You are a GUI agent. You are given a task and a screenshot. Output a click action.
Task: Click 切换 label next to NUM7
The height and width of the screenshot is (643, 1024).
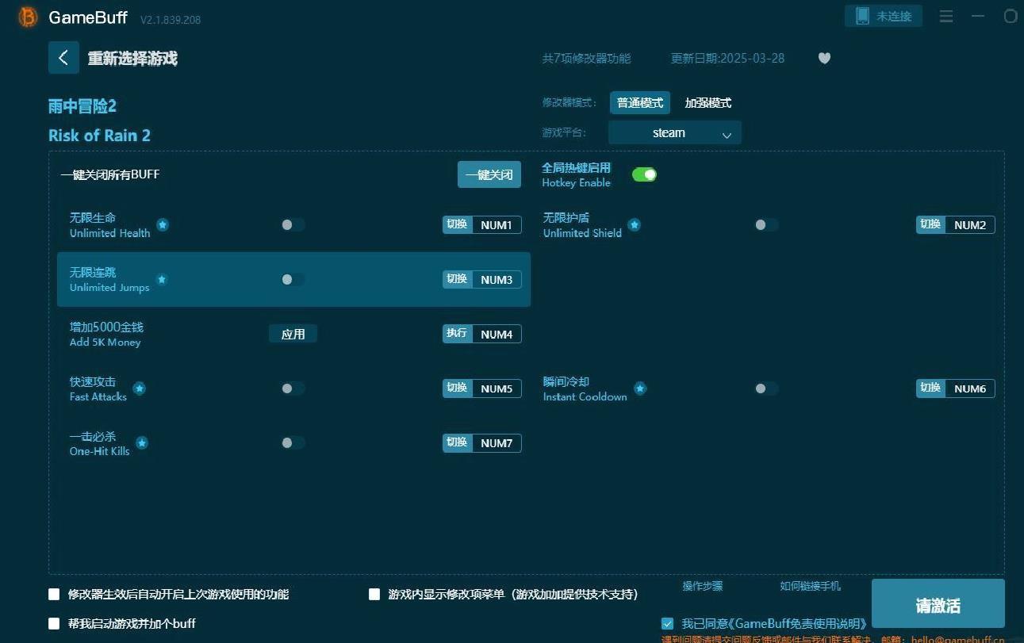(457, 442)
